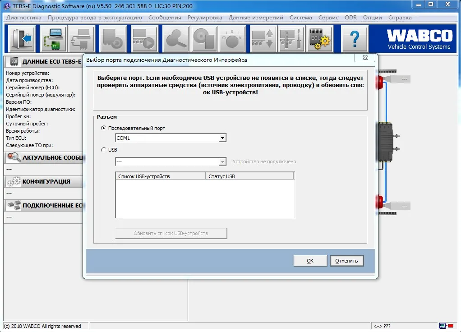Screen dimensions: 461x332
Task: Click the Версия ПО label
Action: point(19,102)
